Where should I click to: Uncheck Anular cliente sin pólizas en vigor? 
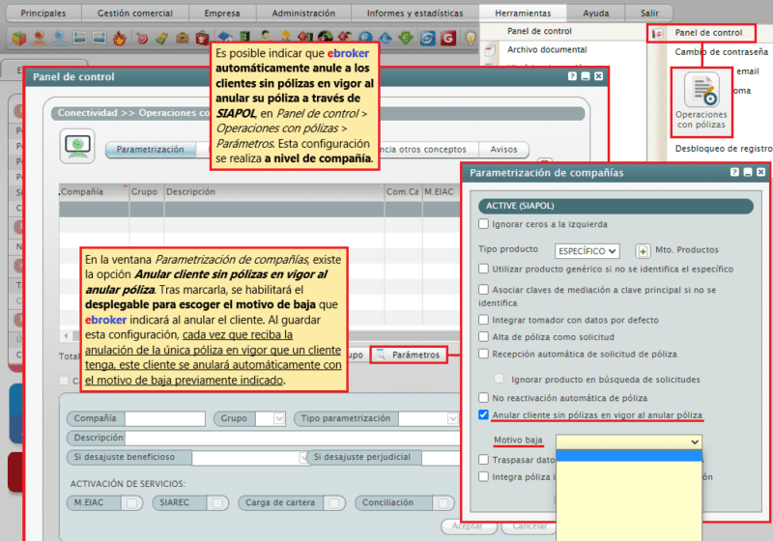click(x=484, y=414)
